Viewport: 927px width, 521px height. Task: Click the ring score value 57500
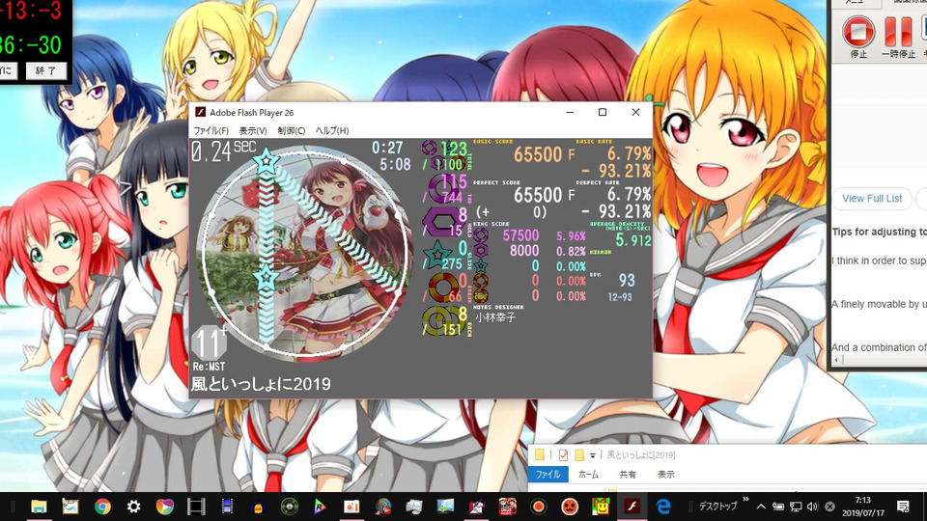click(x=520, y=235)
